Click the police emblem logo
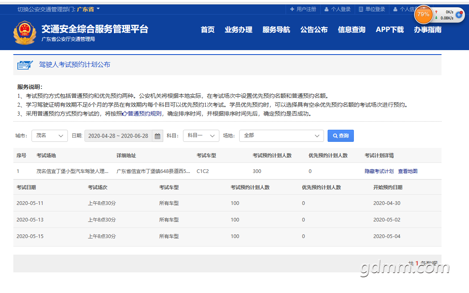469x293 pixels. click(25, 33)
